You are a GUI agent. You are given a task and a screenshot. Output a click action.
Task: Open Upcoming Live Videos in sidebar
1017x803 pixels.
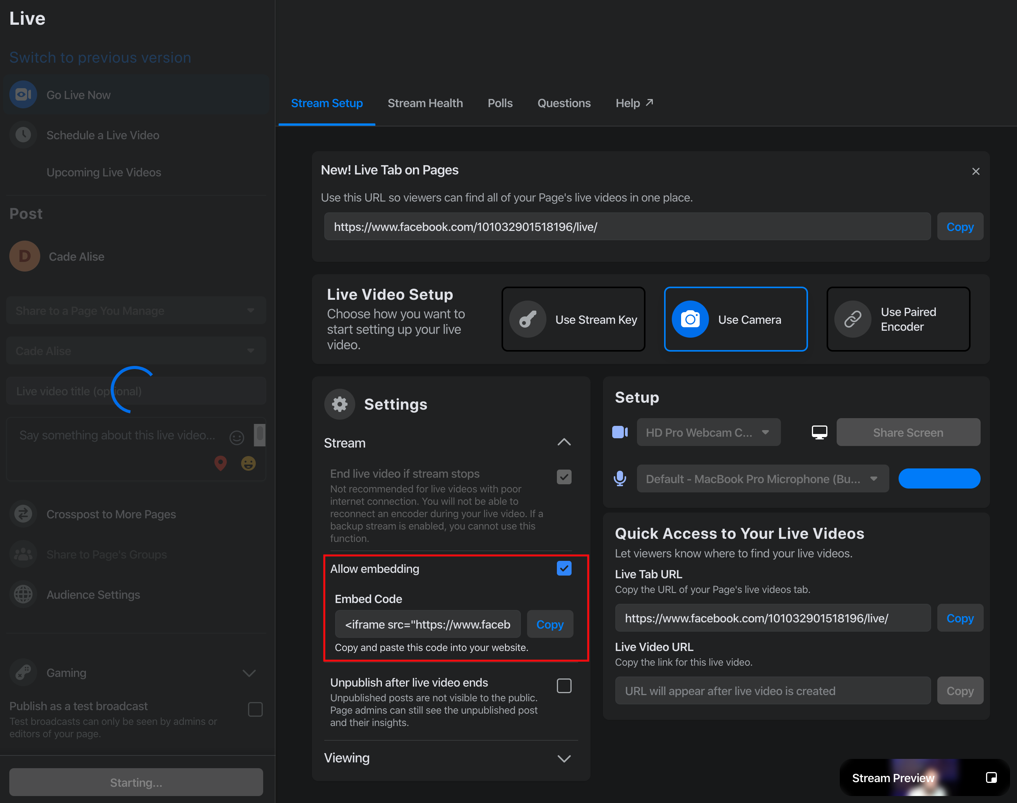(103, 172)
